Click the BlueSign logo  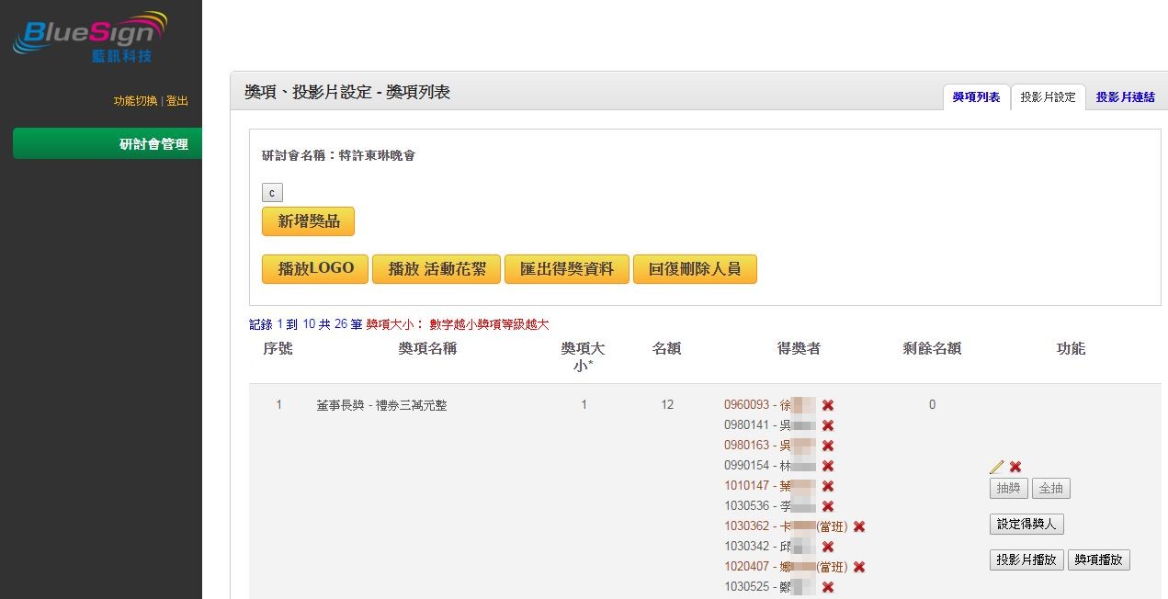click(90, 37)
